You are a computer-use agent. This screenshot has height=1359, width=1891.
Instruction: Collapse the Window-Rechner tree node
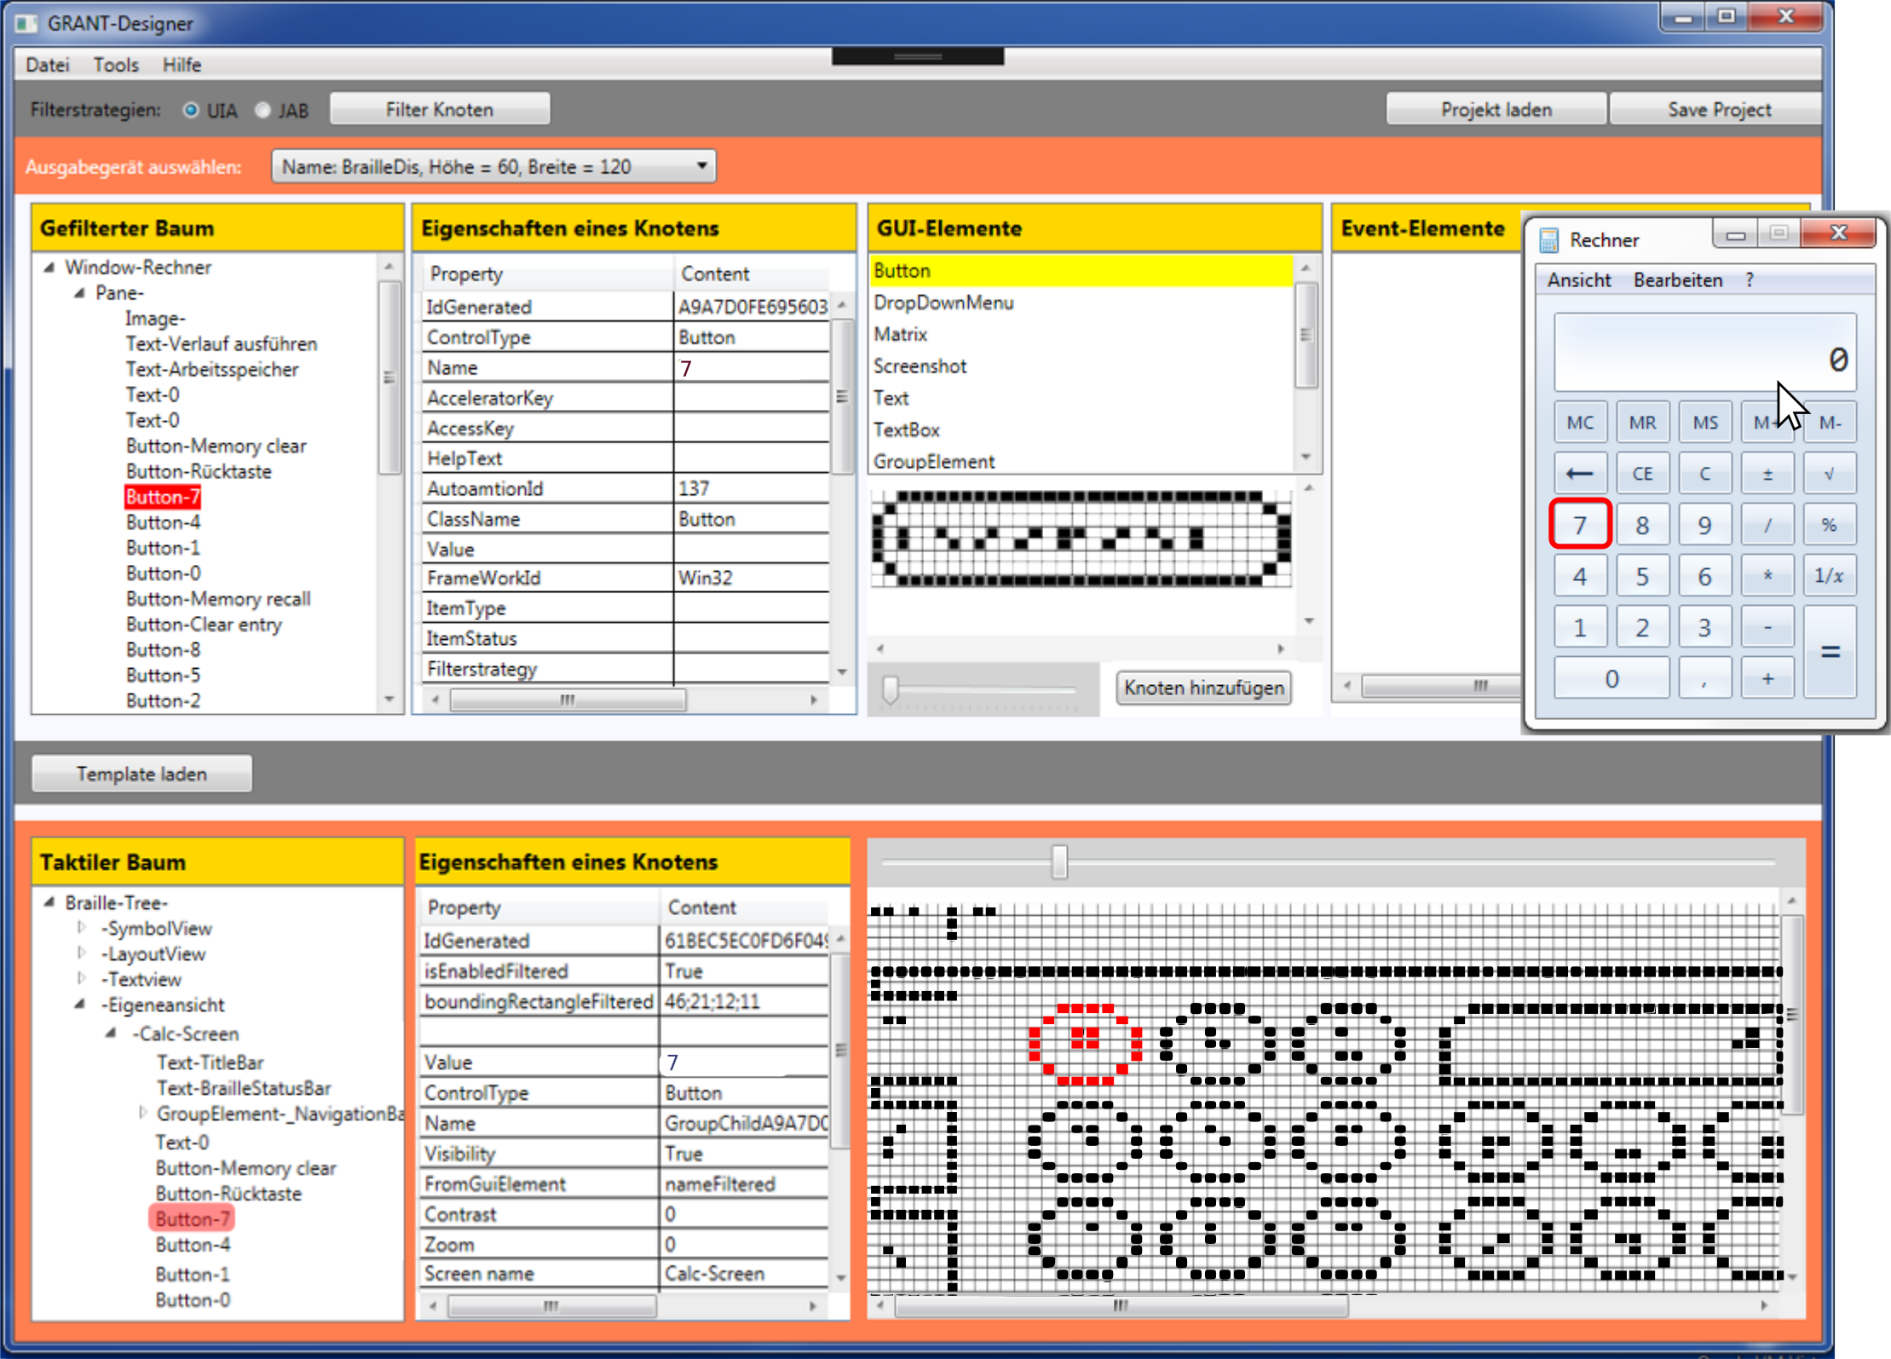tap(49, 268)
